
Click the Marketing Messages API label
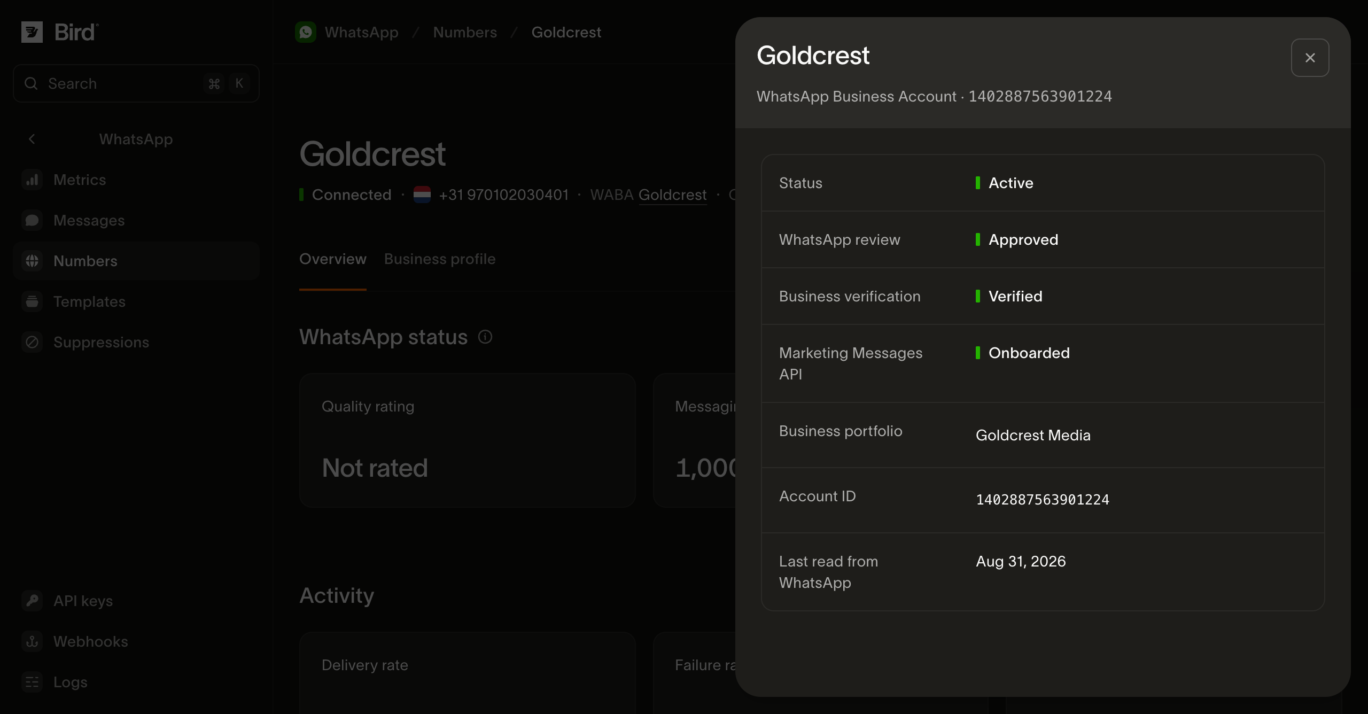coord(851,363)
